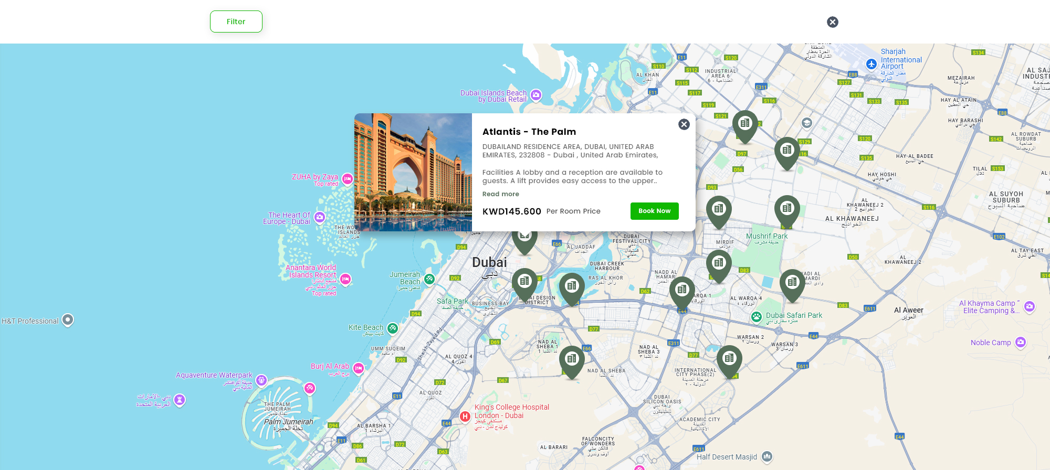The width and height of the screenshot is (1050, 470).
Task: Click the Kite Beach marker icon
Action: tap(392, 328)
